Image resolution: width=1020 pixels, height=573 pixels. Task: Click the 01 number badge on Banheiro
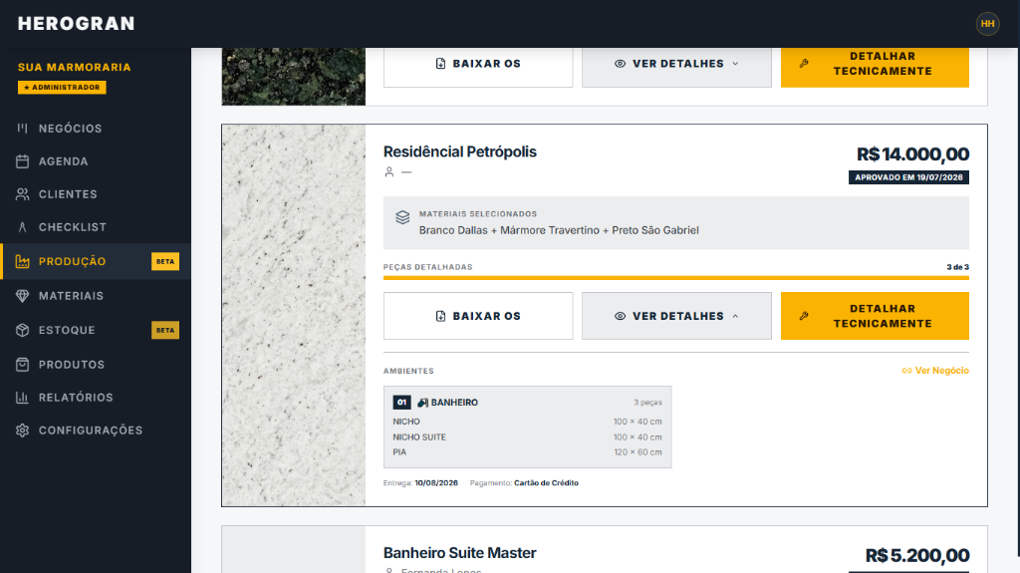pyautogui.click(x=401, y=403)
